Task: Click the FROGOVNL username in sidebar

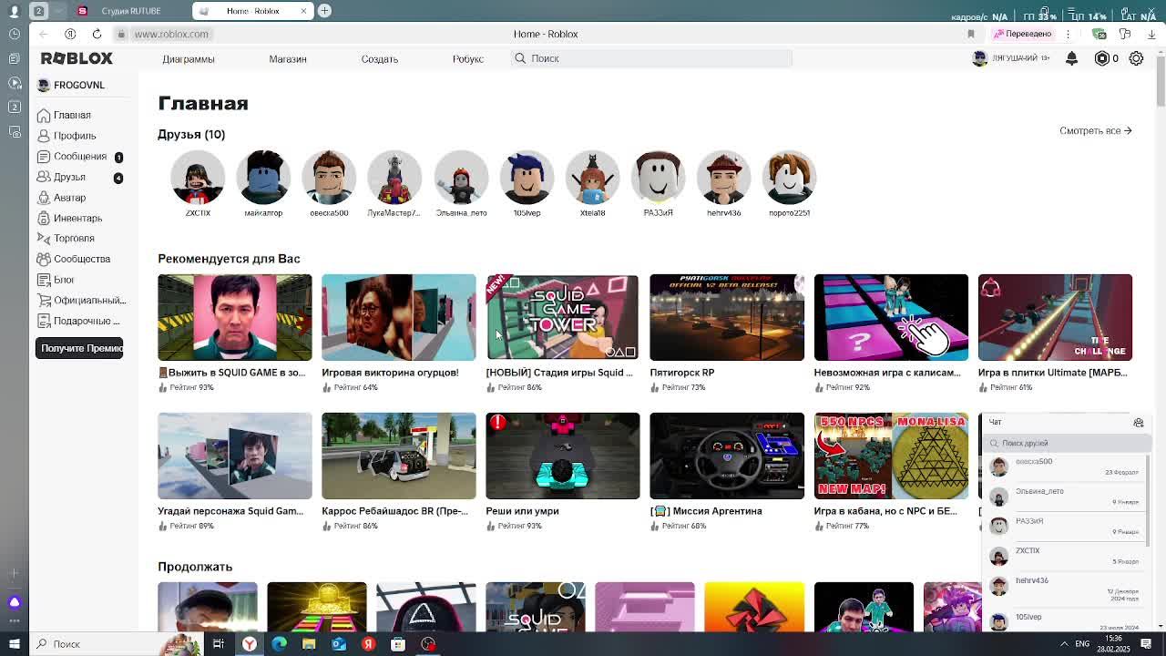Action: [79, 85]
